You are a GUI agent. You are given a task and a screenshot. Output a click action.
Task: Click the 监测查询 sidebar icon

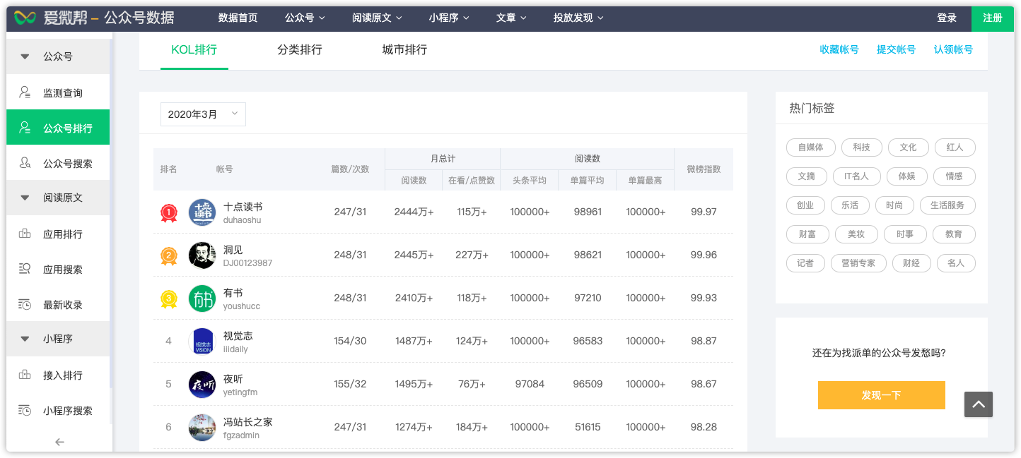25,92
